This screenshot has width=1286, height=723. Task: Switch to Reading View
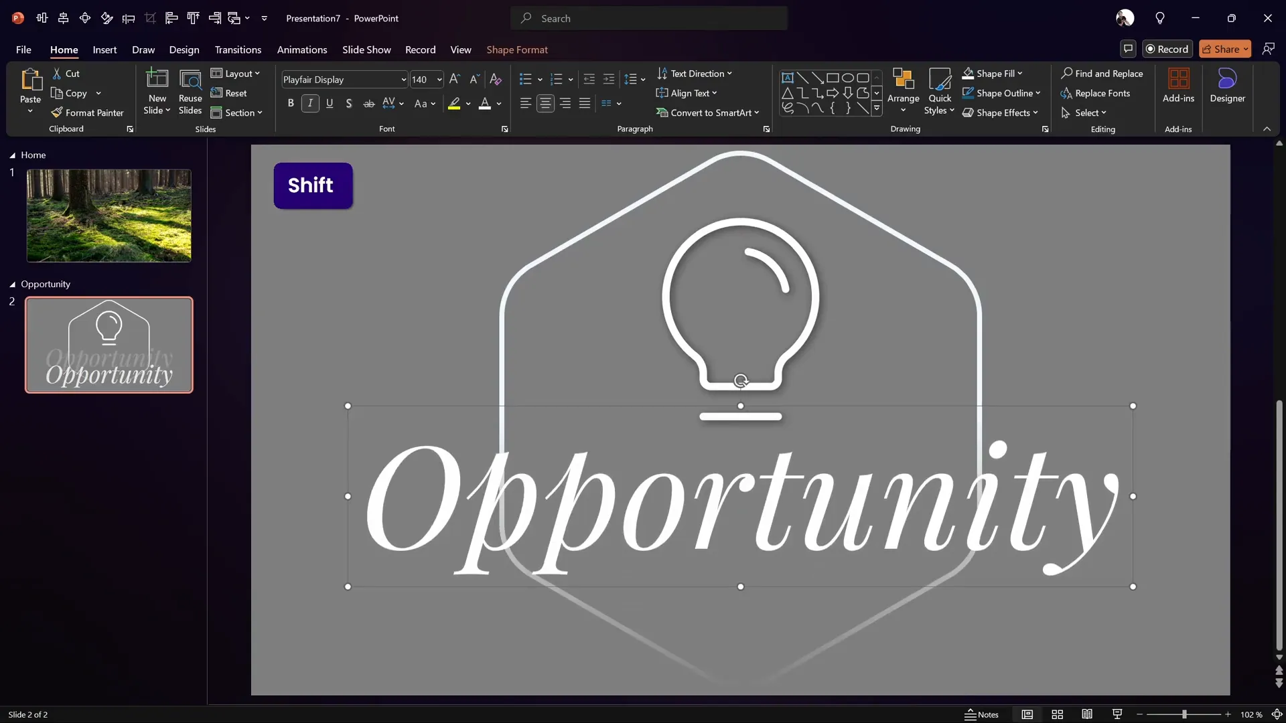tap(1087, 714)
